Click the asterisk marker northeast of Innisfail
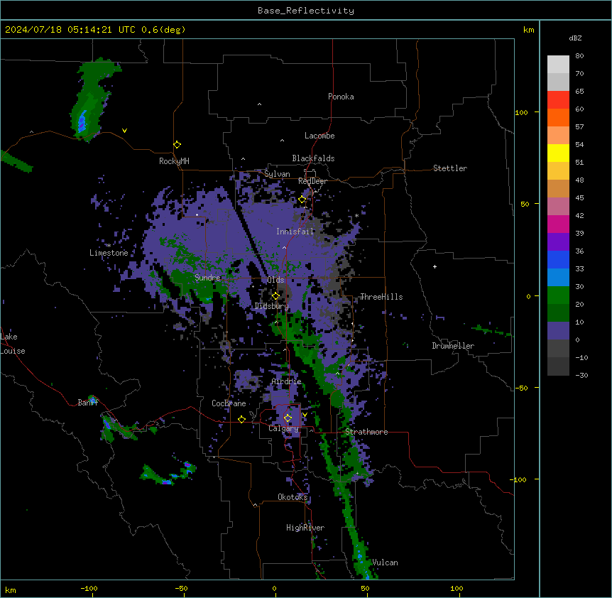 click(356, 216)
